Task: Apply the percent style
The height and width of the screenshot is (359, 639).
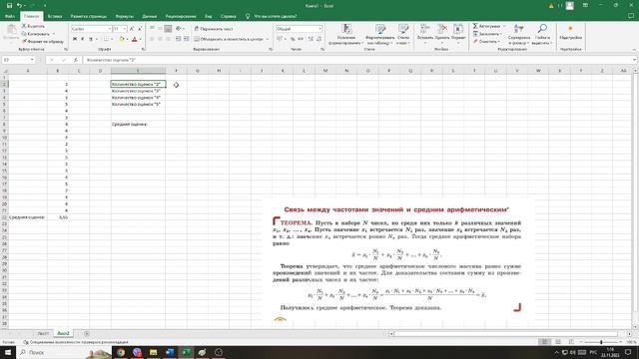Action: pyautogui.click(x=293, y=39)
